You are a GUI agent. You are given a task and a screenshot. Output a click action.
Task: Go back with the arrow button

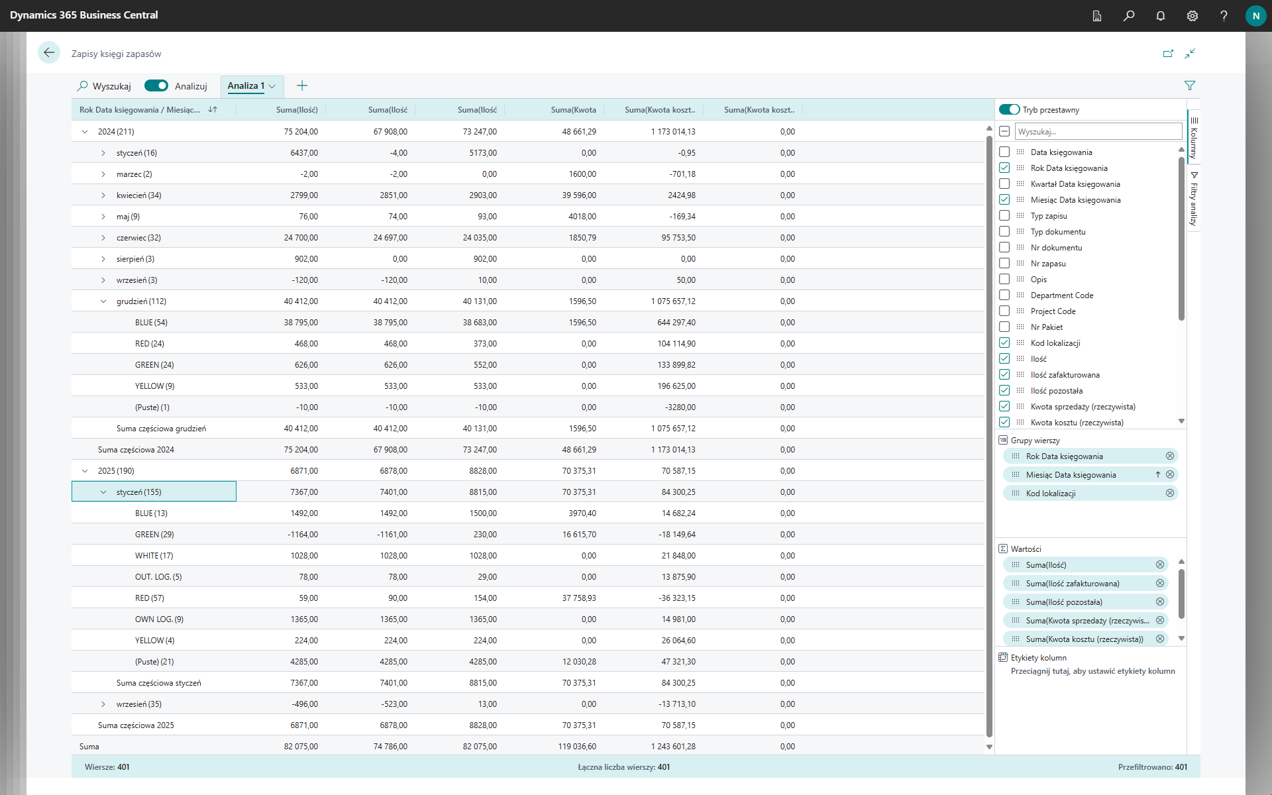(x=49, y=52)
